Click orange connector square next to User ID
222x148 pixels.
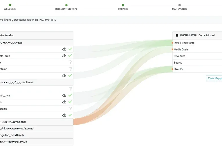tap(172, 69)
